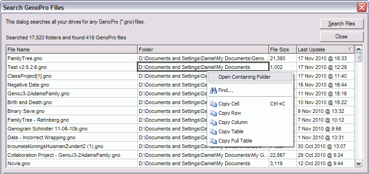Click the scrollbar up arrow
Screen dimensions: 369x174
[x=359, y=50]
